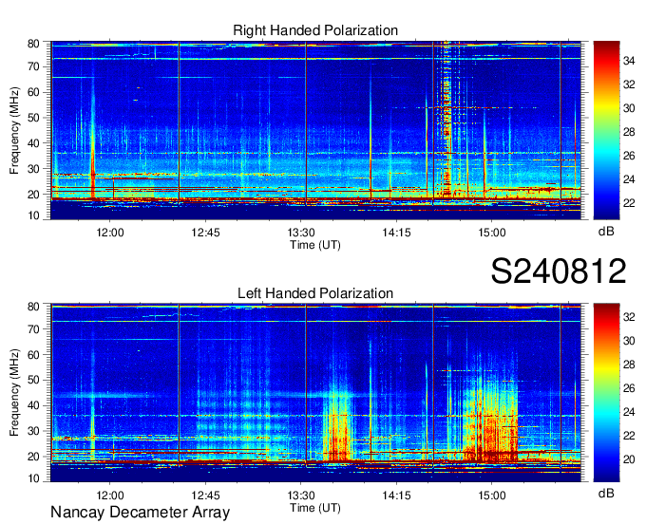Click the Nancay Decameter Array caption
This screenshot has width=646, height=524.
(x=140, y=513)
